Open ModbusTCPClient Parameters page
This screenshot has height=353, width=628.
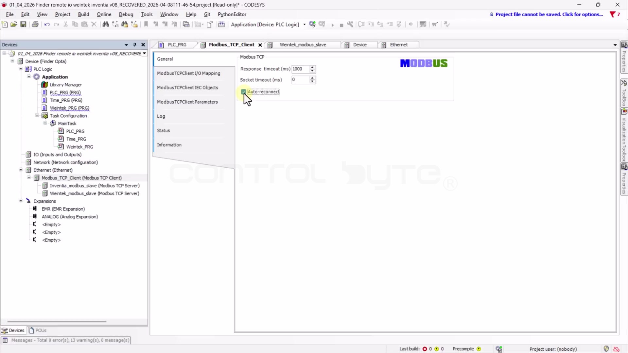coord(187,102)
